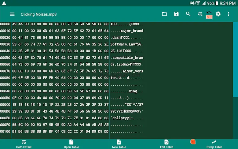Select ASCII text Software.Lavf56.
238x149 pixels.
click(x=126, y=44)
